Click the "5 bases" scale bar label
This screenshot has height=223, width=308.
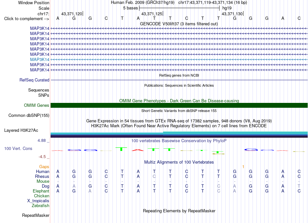(130, 8)
